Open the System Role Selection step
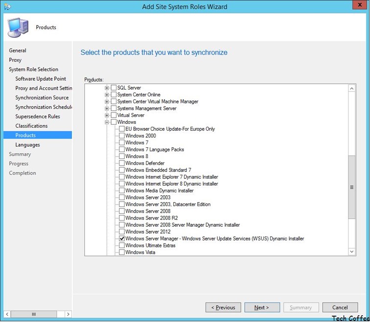370x323 pixels. pos(33,69)
